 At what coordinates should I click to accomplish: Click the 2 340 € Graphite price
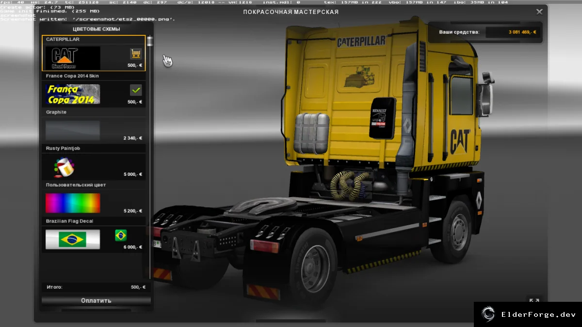tap(133, 138)
